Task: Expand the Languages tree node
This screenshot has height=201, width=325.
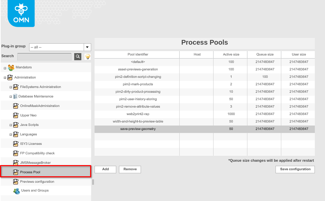Action: [x=11, y=134]
